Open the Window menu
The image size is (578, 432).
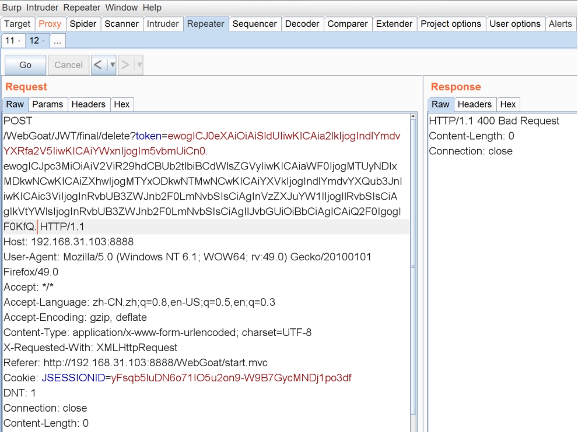121,8
